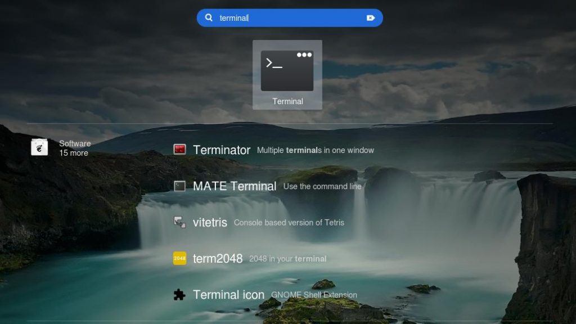Click the Terminal label under the app icon
The height and width of the screenshot is (324, 576).
287,101
